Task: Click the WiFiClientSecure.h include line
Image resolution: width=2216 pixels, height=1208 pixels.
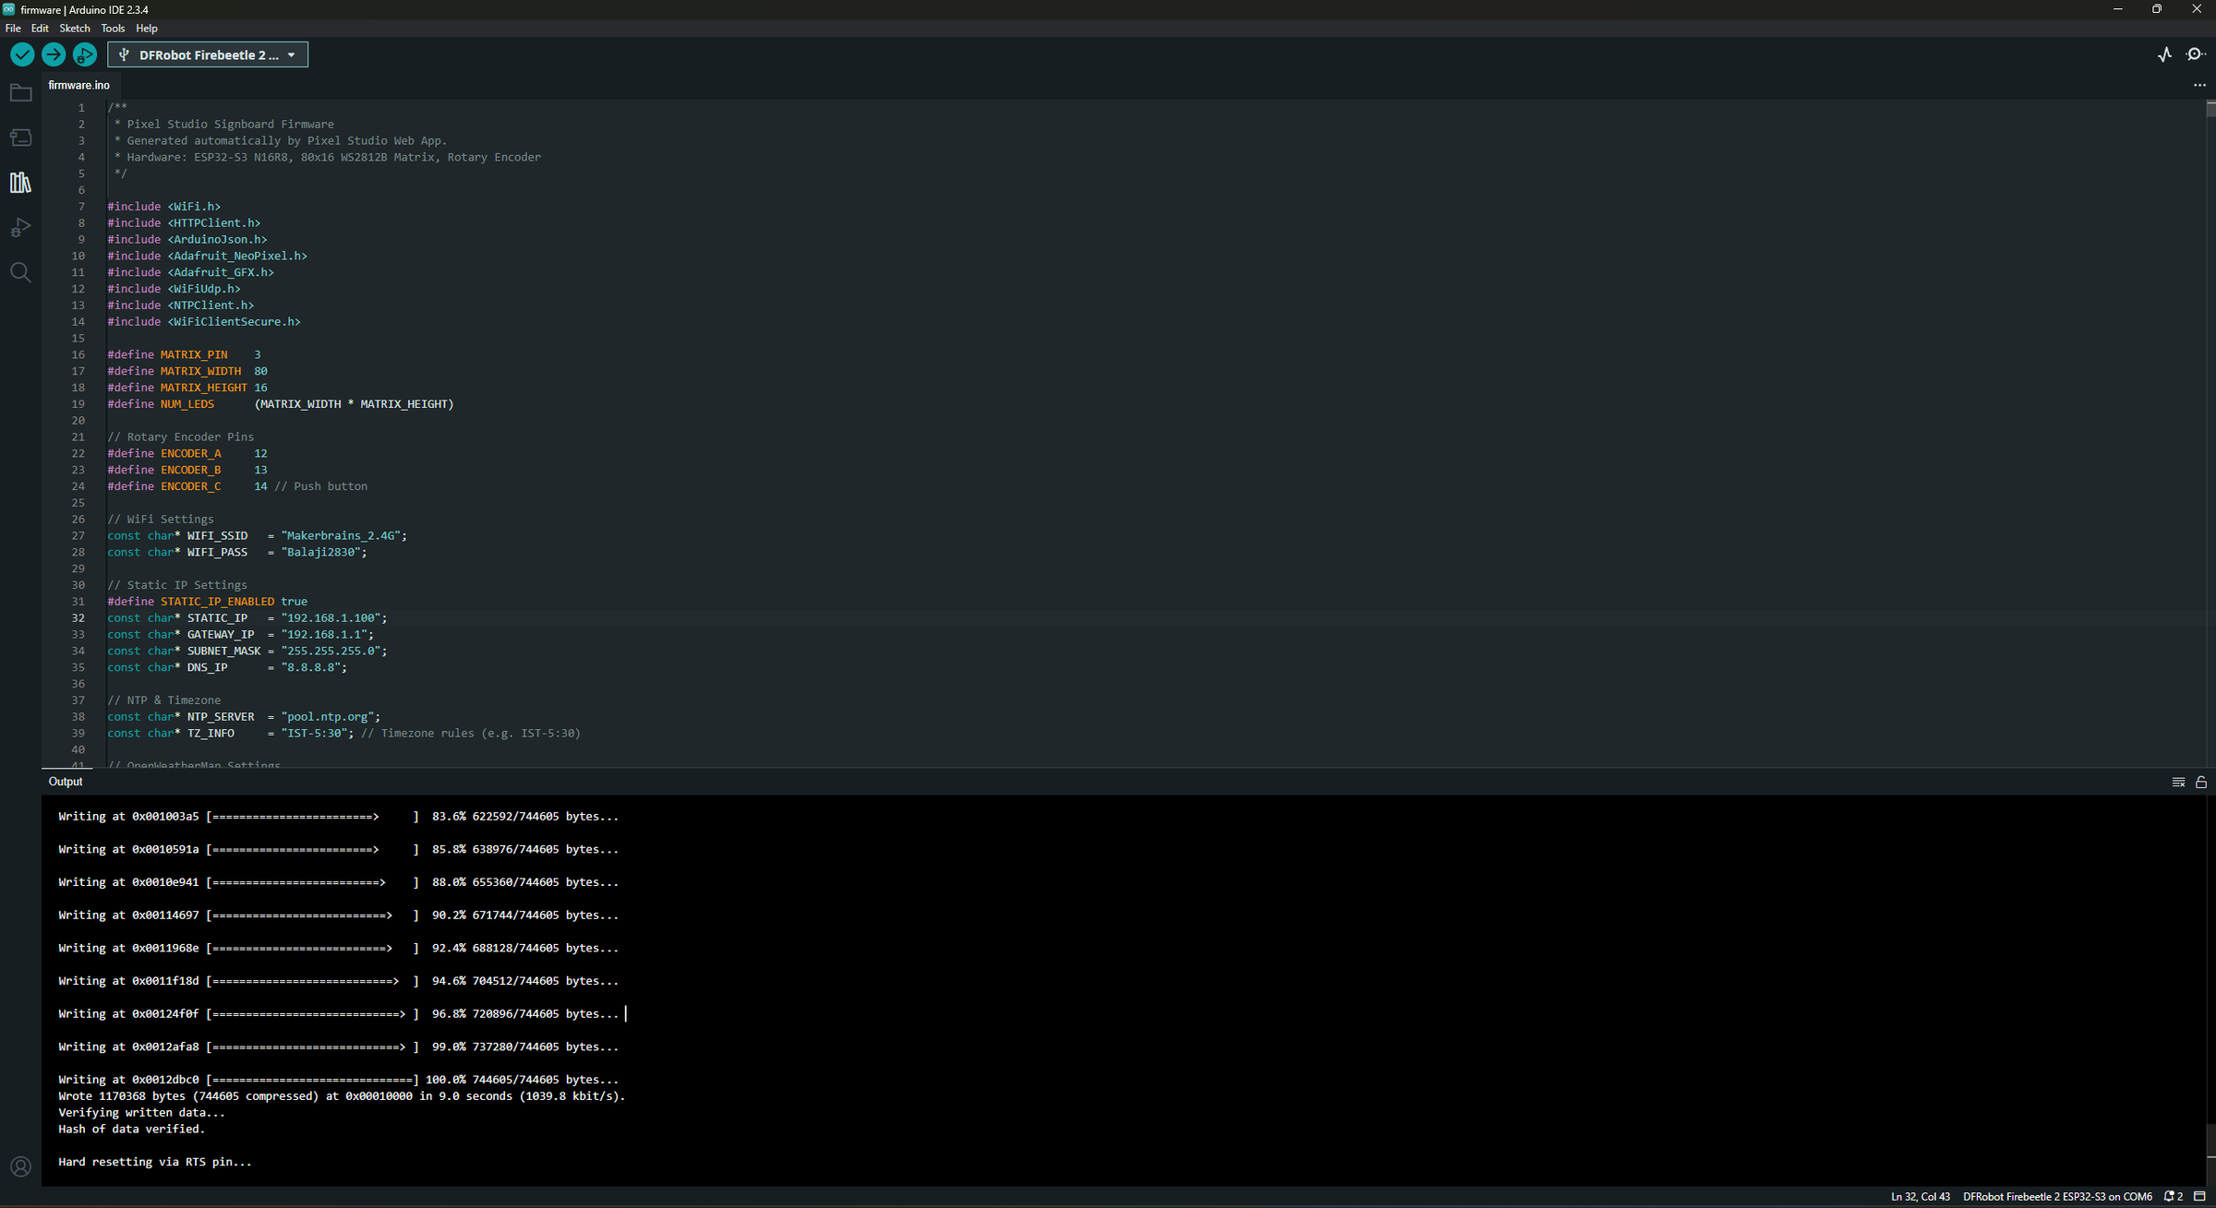Action: (204, 322)
